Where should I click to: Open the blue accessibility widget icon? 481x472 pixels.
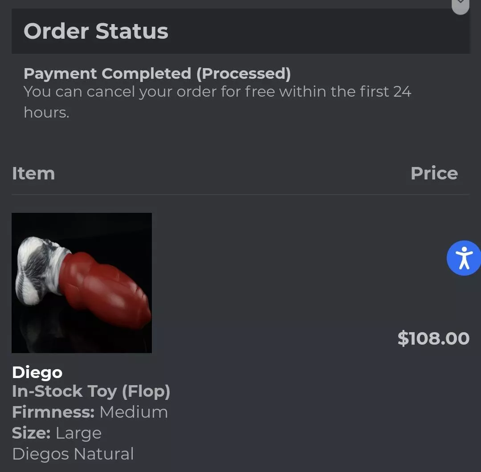[464, 258]
